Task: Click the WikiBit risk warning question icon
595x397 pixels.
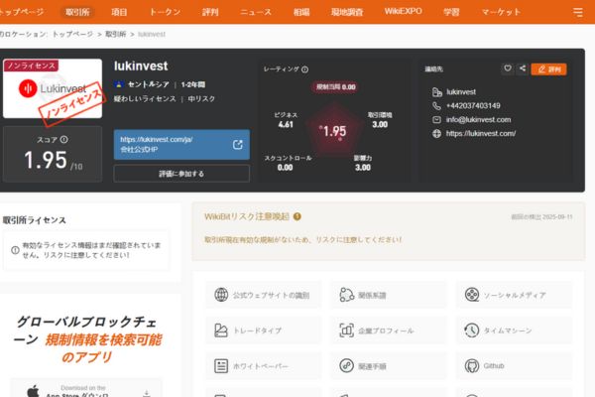Action: pyautogui.click(x=297, y=216)
